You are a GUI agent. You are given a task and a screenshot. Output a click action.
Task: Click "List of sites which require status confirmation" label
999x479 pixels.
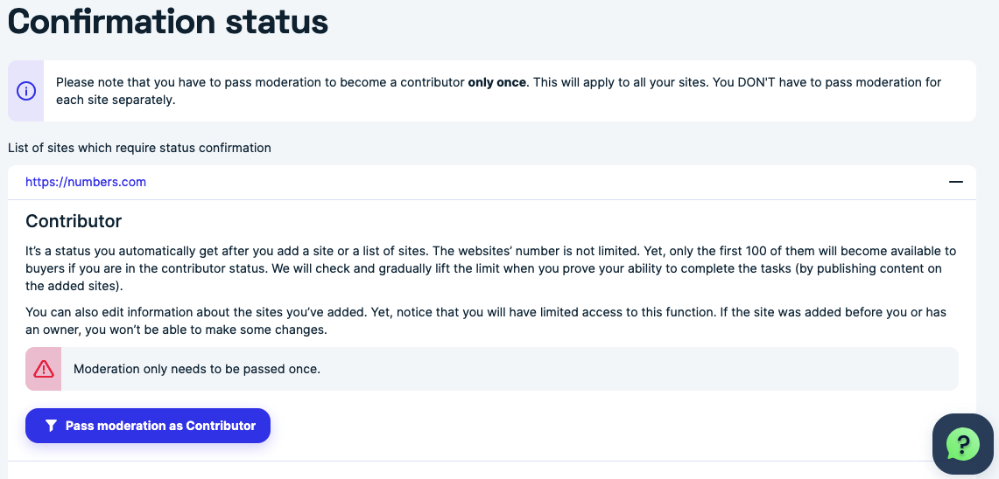point(139,148)
